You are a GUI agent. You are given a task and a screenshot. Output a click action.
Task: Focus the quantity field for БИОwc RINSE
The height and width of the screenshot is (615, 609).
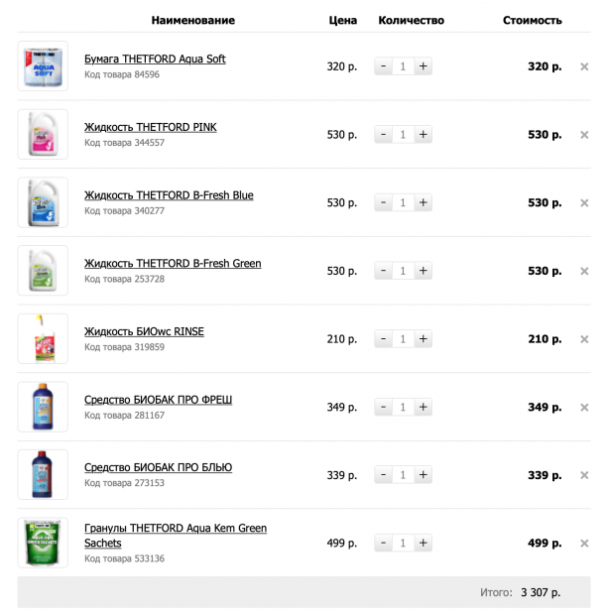(403, 339)
